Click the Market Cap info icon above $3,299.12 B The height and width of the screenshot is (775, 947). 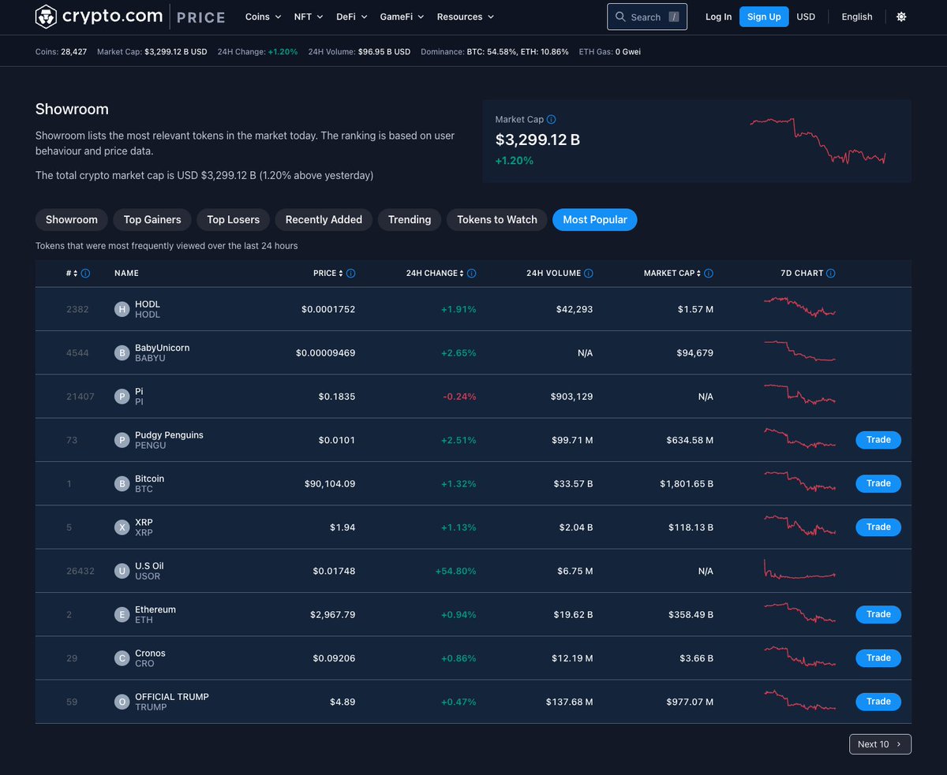[551, 119]
